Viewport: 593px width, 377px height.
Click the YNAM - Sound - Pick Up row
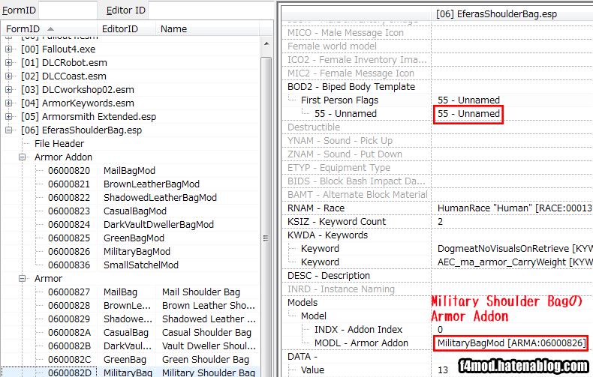[339, 141]
